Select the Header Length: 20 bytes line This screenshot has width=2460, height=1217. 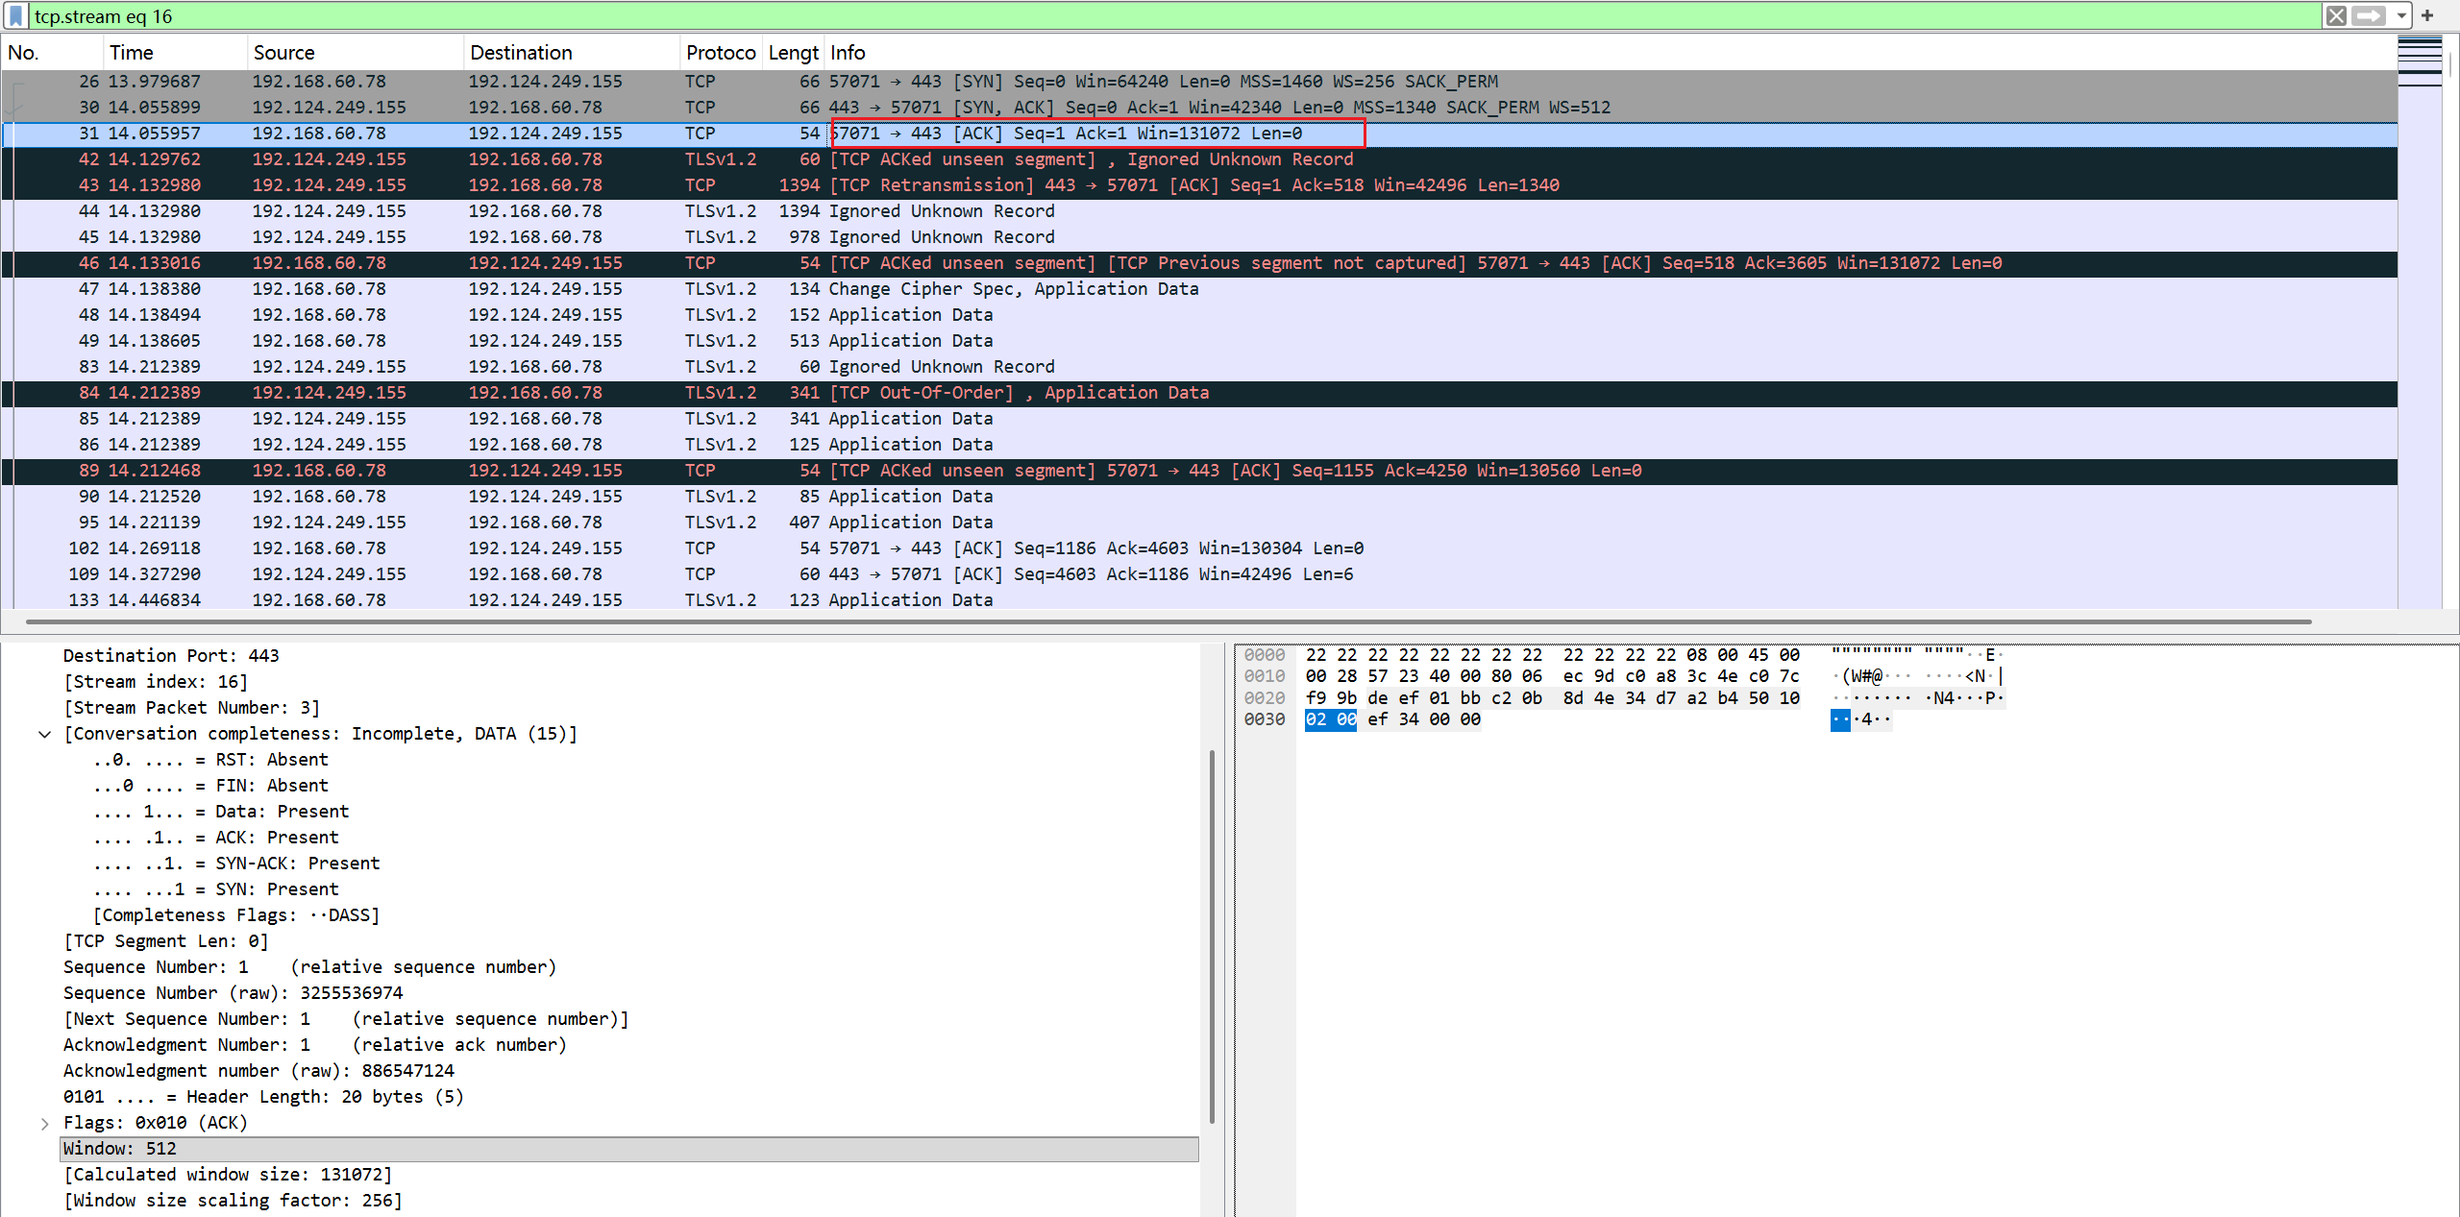tap(263, 1097)
